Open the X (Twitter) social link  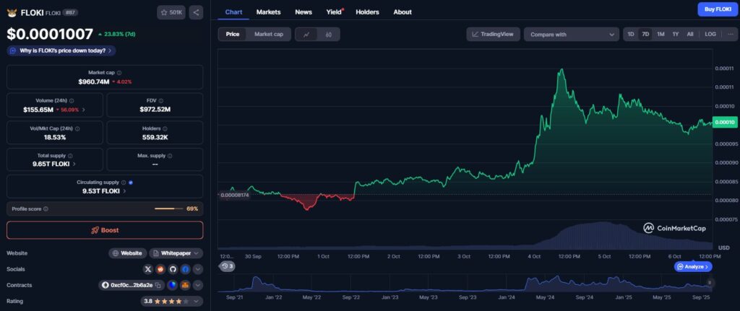(149, 269)
